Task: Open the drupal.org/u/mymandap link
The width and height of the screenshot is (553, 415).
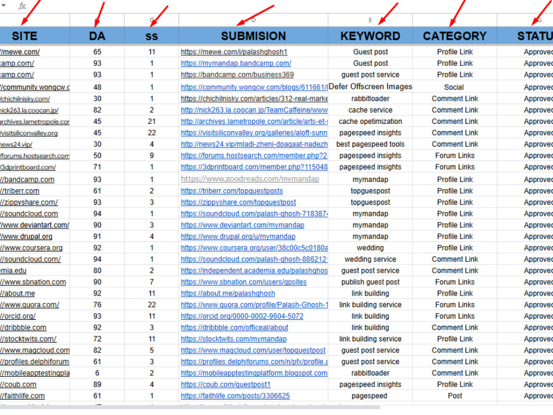Action: (238, 236)
